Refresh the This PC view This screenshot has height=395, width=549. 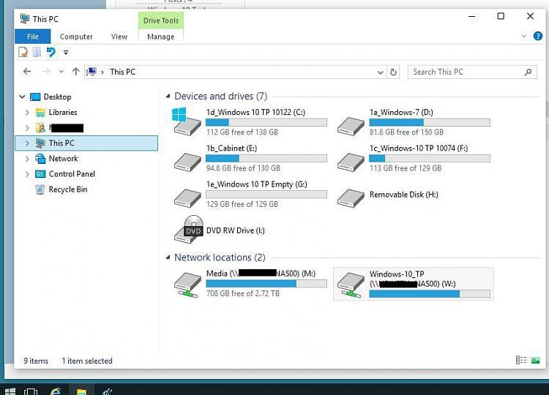point(393,72)
